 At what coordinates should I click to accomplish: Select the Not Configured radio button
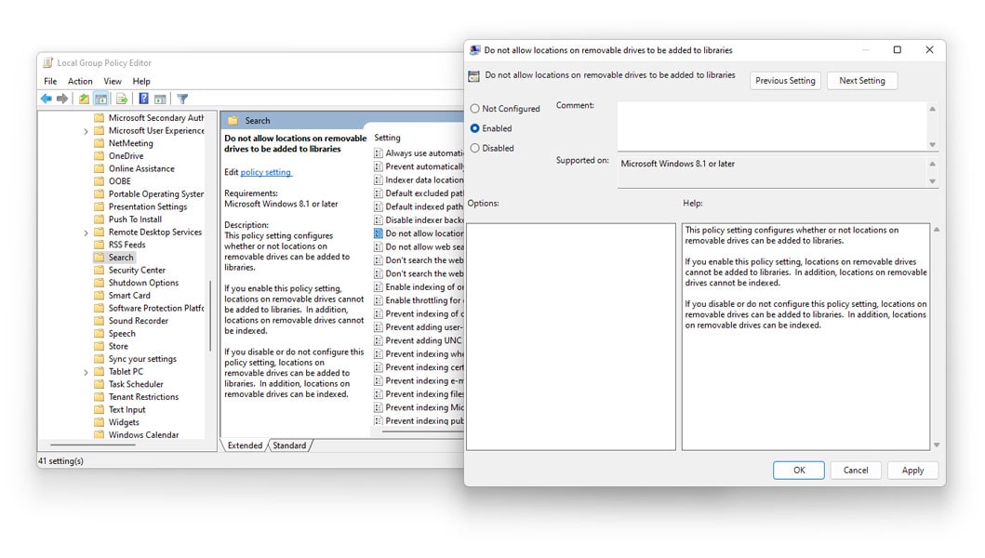(474, 108)
